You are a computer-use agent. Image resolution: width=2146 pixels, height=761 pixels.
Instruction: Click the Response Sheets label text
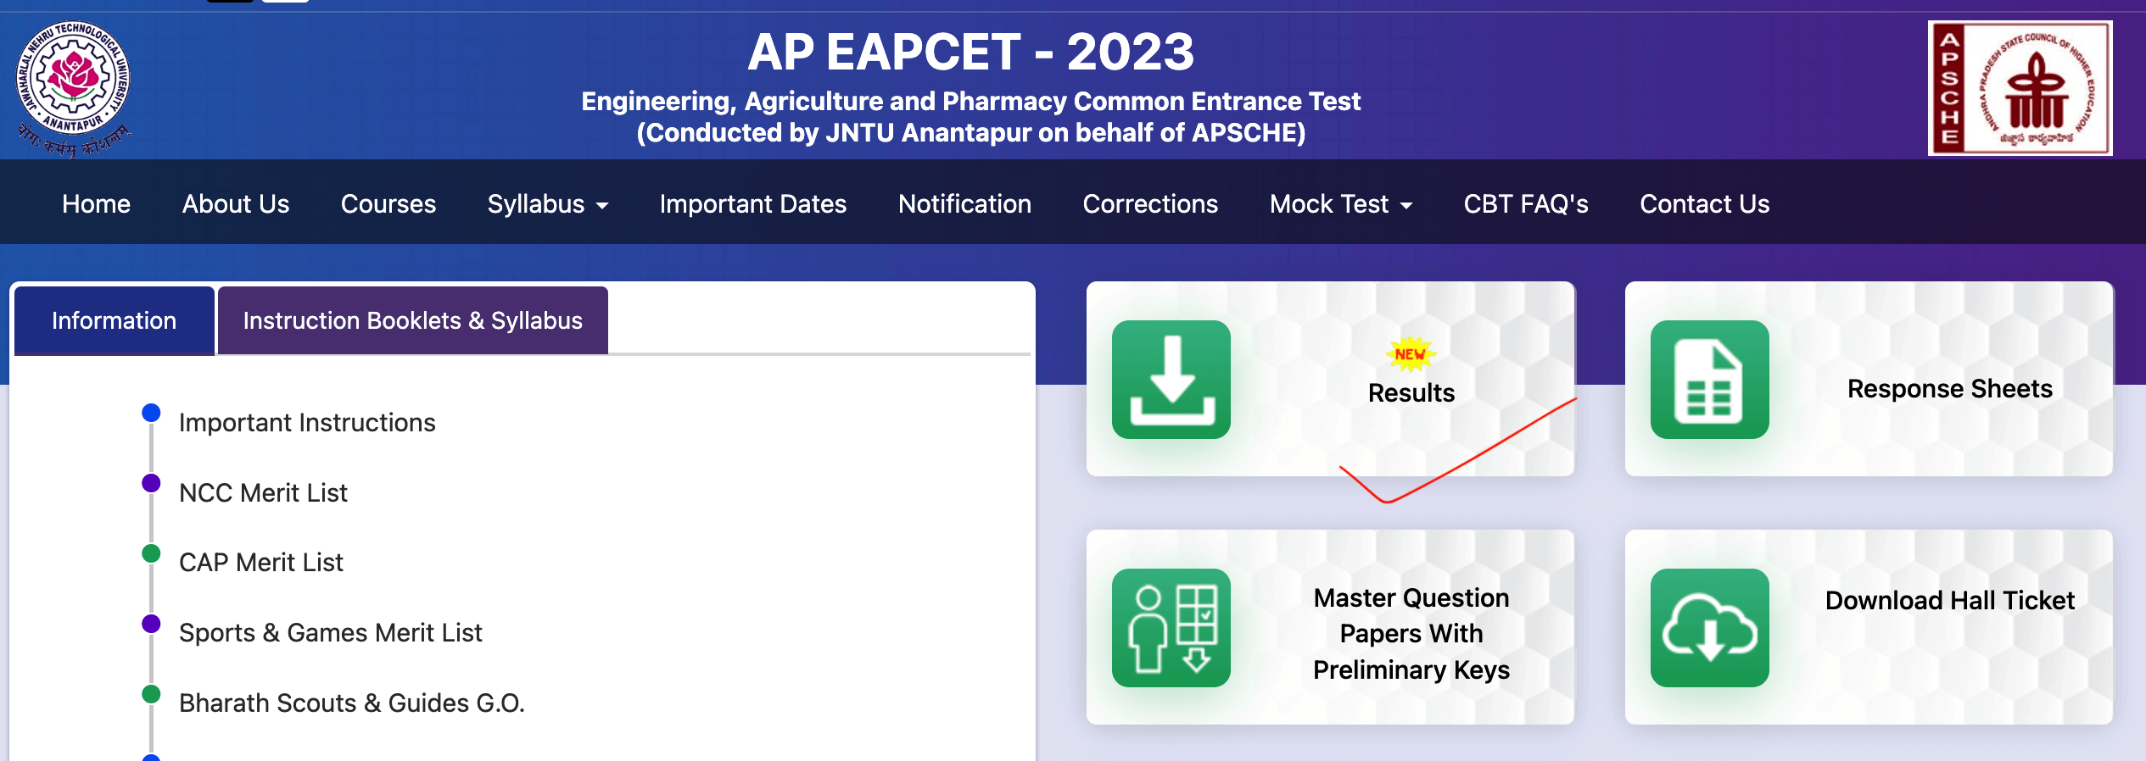tap(1949, 388)
